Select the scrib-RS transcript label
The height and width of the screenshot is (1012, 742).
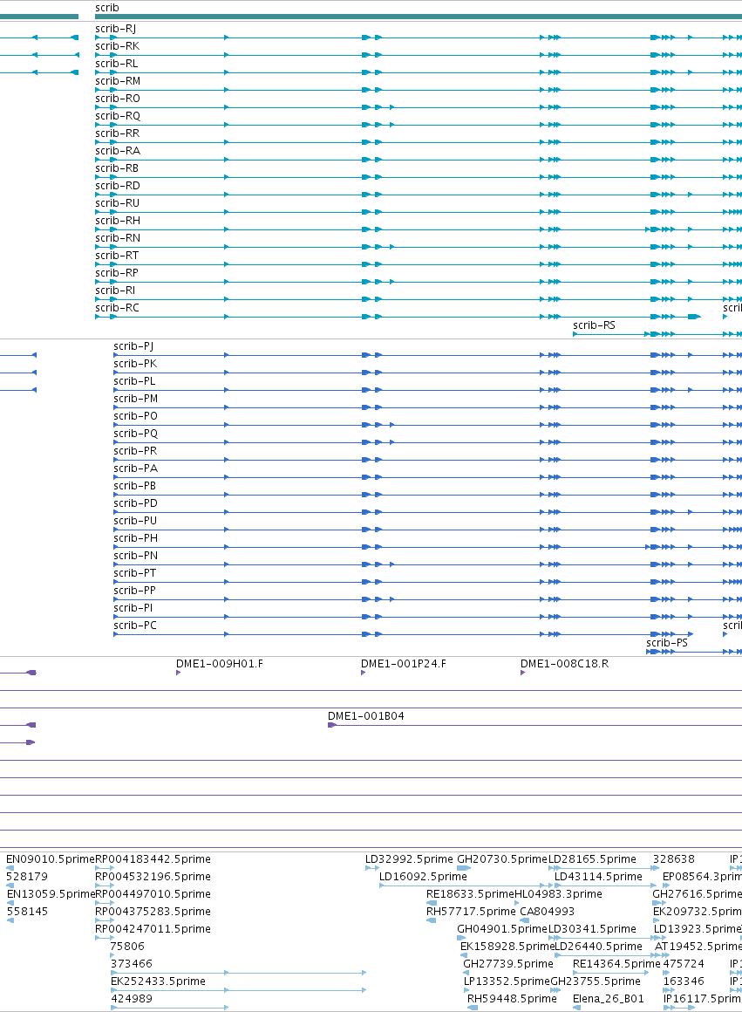pos(594,325)
